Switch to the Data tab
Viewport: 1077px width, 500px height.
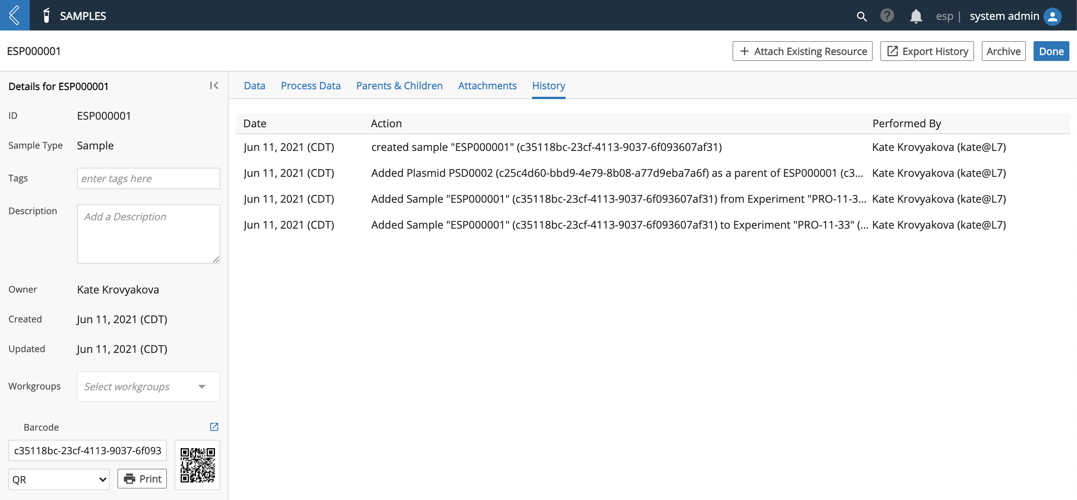click(x=254, y=85)
